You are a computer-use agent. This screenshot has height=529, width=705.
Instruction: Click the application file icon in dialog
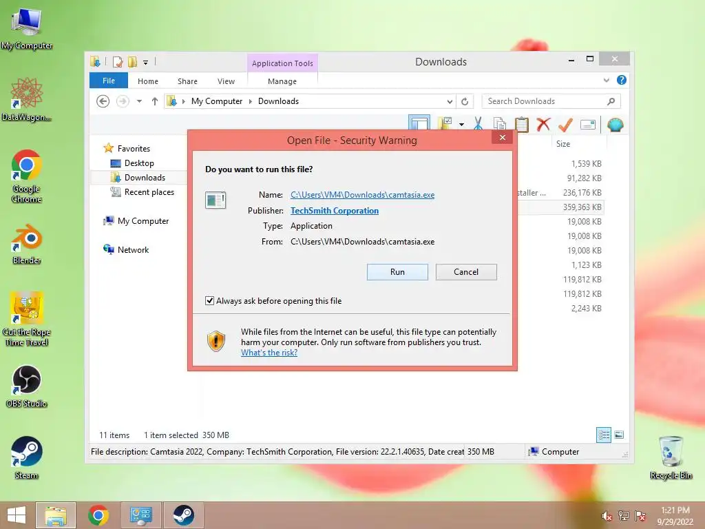click(215, 200)
